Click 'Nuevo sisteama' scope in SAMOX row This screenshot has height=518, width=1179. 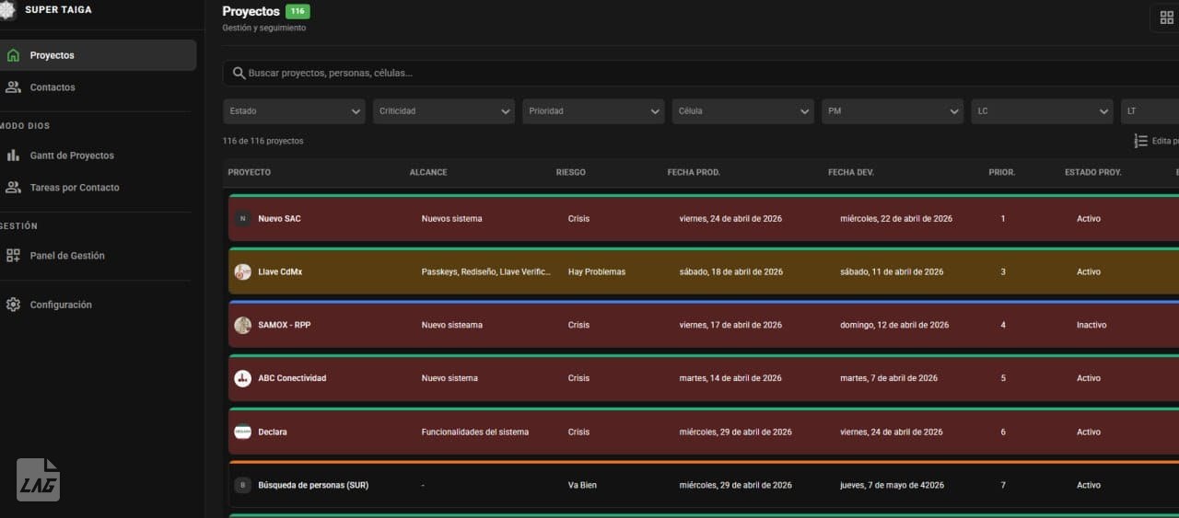[x=451, y=326]
